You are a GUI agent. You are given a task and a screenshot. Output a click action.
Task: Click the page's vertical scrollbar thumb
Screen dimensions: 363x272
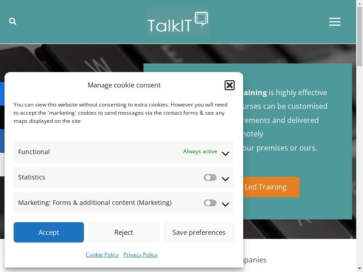(359, 36)
